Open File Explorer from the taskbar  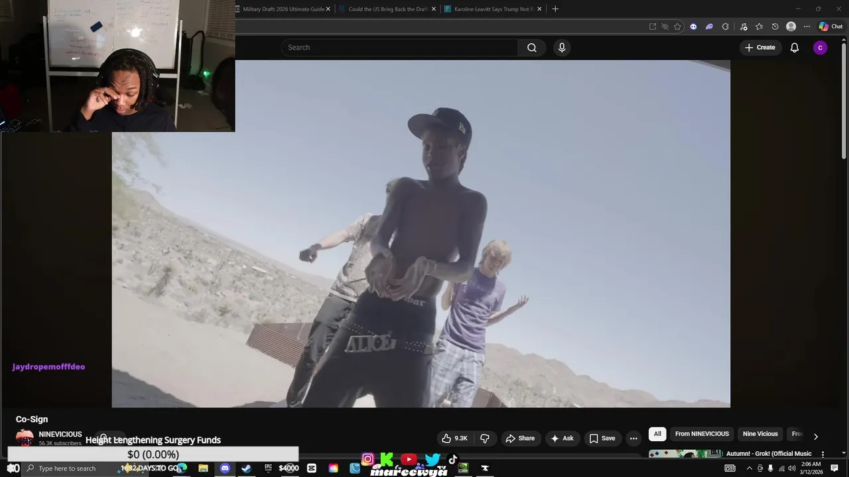pyautogui.click(x=203, y=468)
